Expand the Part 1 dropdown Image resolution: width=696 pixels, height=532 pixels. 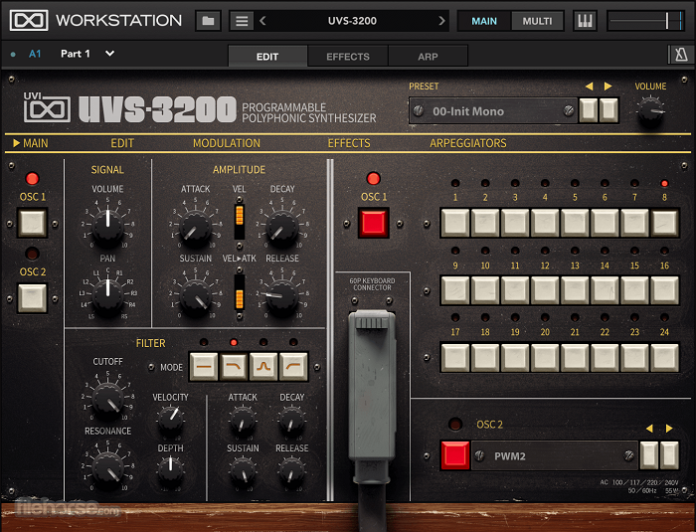[109, 54]
